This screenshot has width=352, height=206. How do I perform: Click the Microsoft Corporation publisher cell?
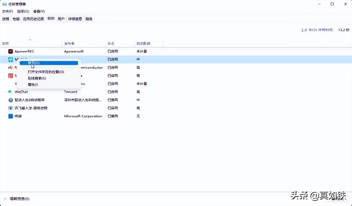(x=83, y=116)
